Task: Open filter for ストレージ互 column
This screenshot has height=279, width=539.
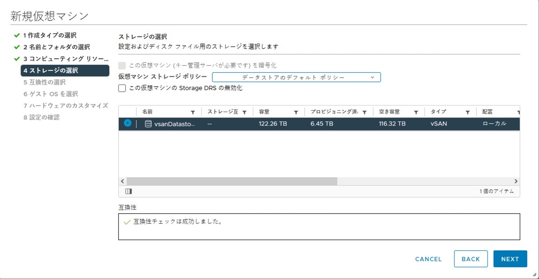Action: 244,113
